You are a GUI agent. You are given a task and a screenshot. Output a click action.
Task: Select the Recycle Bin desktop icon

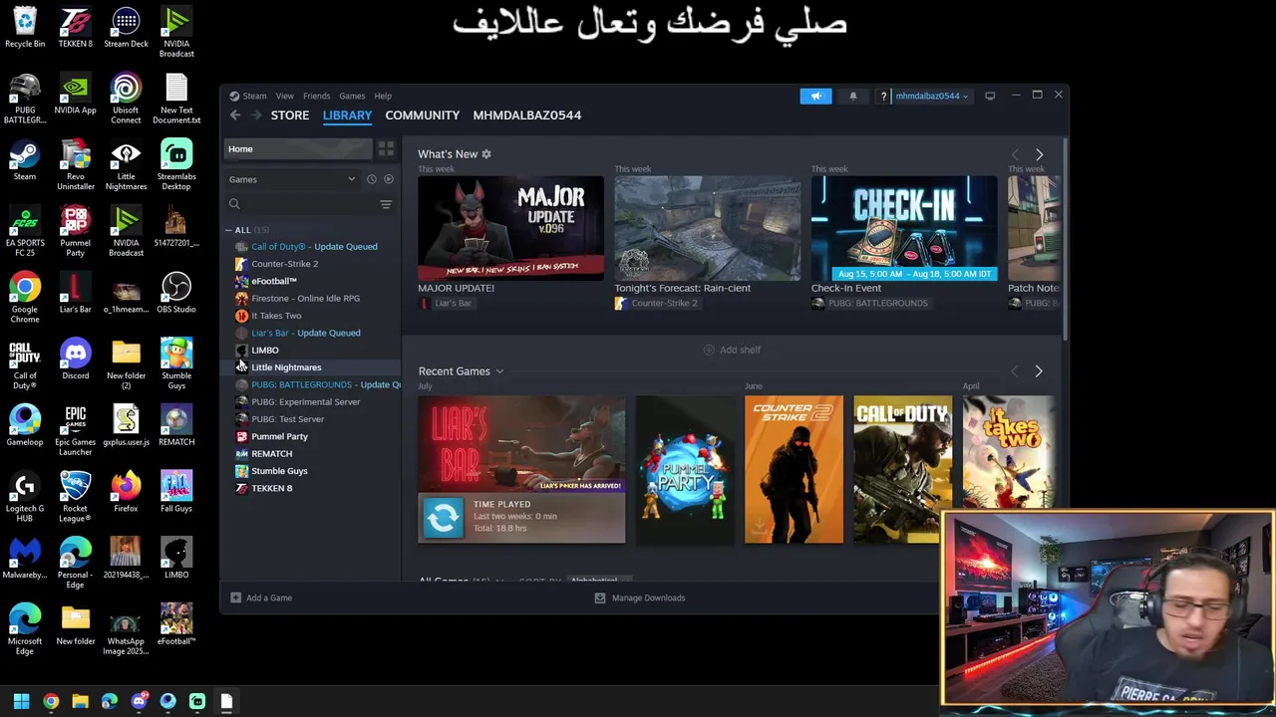click(x=25, y=27)
